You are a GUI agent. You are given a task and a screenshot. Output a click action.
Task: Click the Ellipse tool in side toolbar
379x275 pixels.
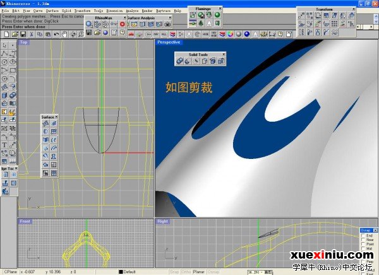13,62
